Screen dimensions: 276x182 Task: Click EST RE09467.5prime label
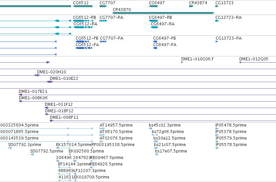click(107, 158)
